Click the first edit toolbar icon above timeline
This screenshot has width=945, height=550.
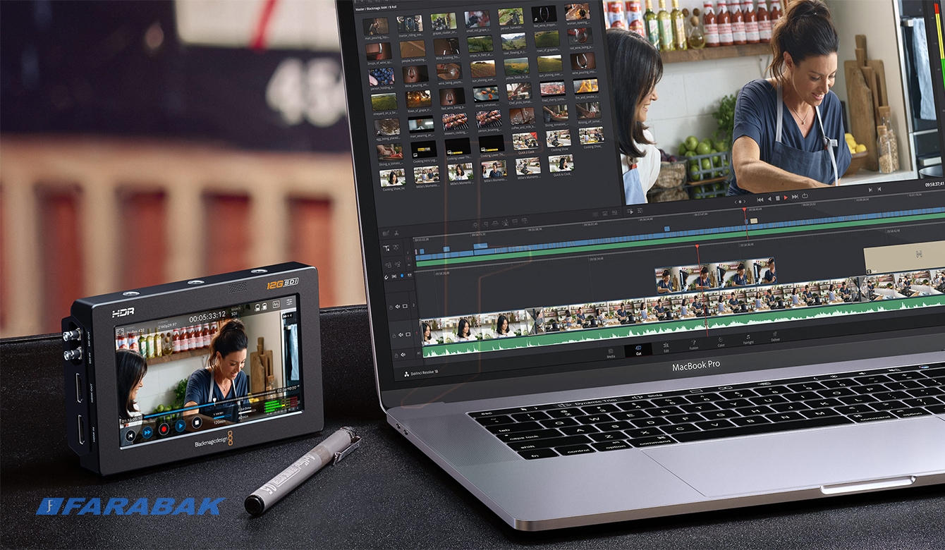pyautogui.click(x=475, y=225)
